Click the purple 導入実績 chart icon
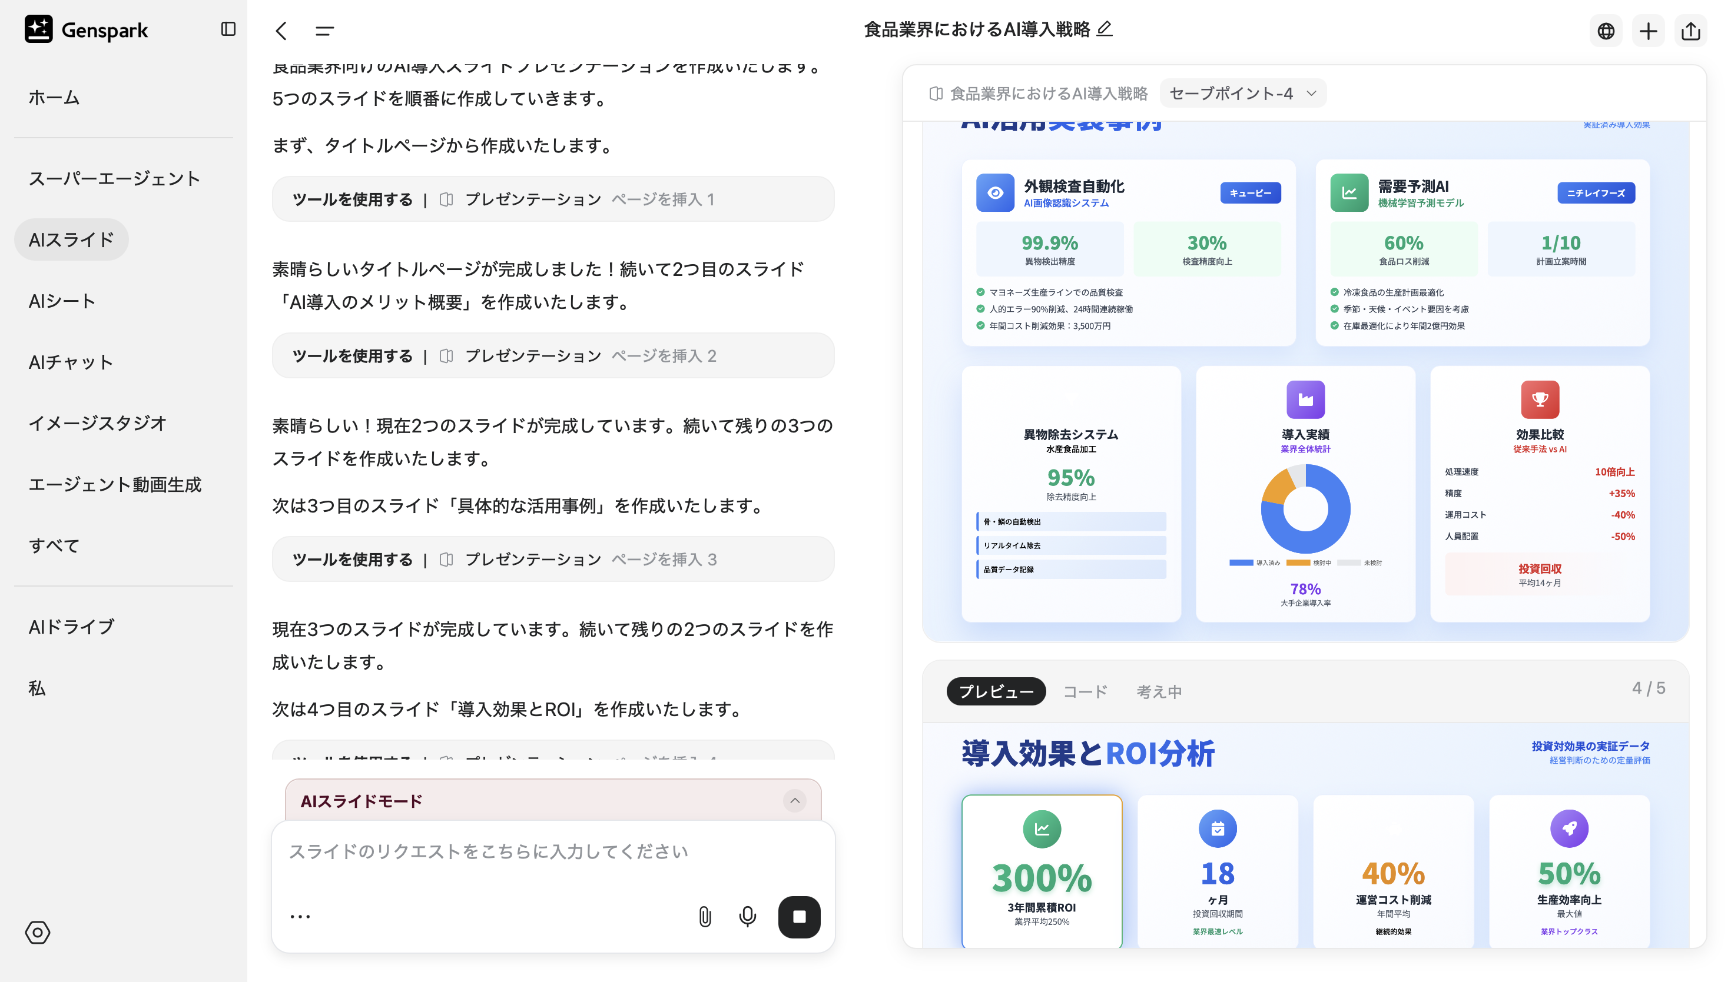 [x=1305, y=400]
